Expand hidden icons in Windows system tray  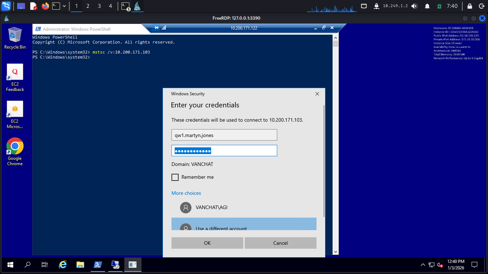click(423, 265)
